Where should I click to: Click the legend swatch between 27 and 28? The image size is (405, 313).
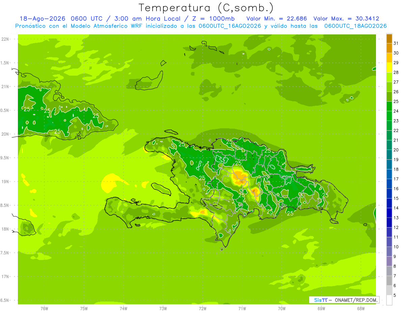(389, 77)
